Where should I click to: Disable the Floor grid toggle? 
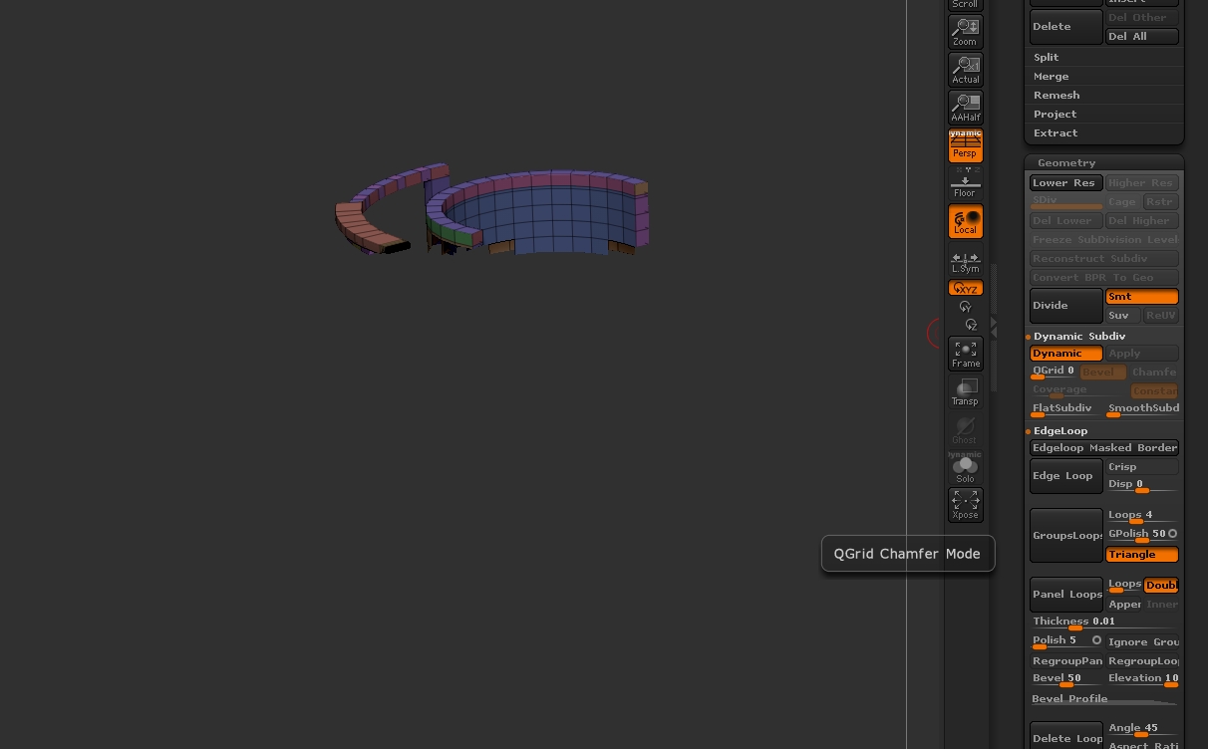(x=965, y=183)
